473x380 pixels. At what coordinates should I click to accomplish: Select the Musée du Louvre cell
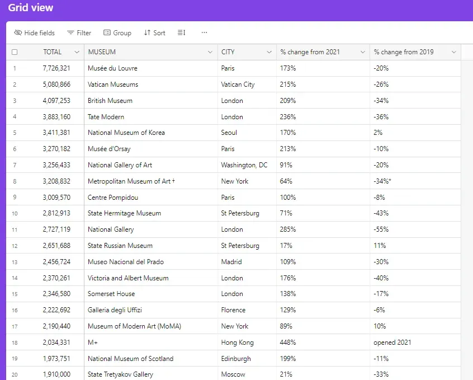pos(151,68)
